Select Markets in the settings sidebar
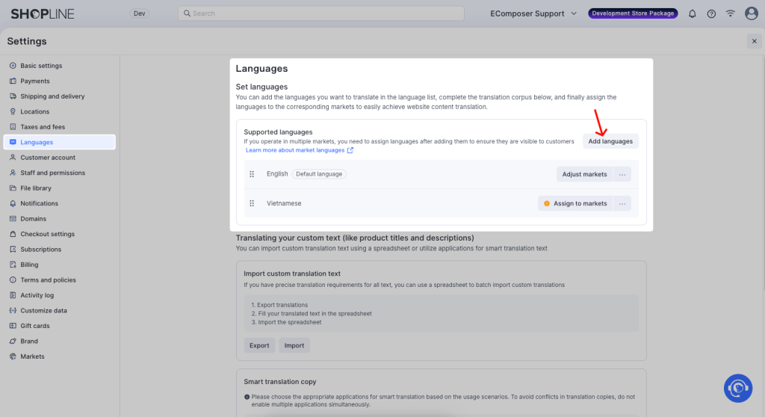 click(32, 356)
